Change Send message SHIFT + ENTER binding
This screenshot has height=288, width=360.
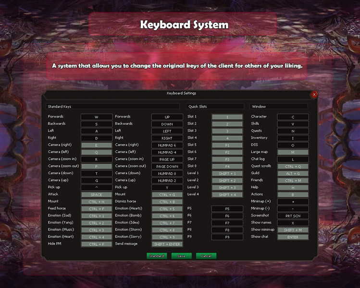(x=167, y=244)
